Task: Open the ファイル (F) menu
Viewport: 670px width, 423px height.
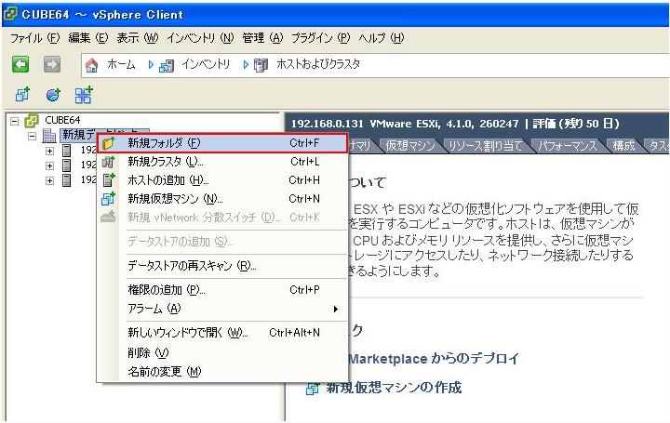Action: (x=34, y=38)
